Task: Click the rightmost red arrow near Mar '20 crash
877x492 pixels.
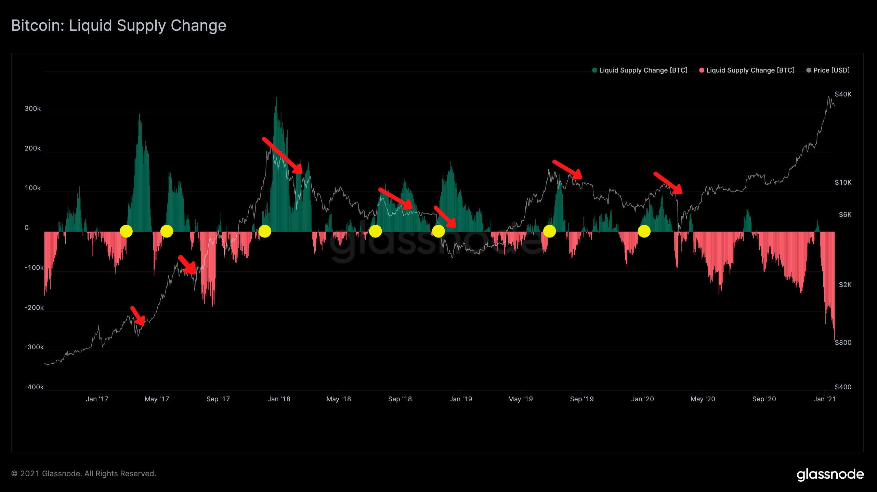Action: point(668,183)
